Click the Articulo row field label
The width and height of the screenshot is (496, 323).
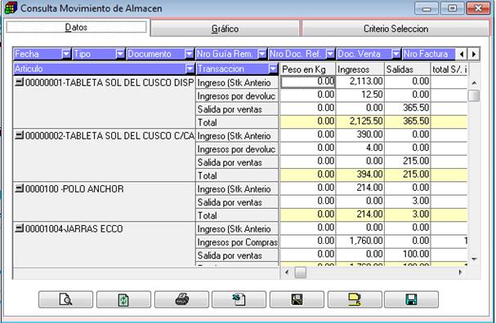coord(29,69)
